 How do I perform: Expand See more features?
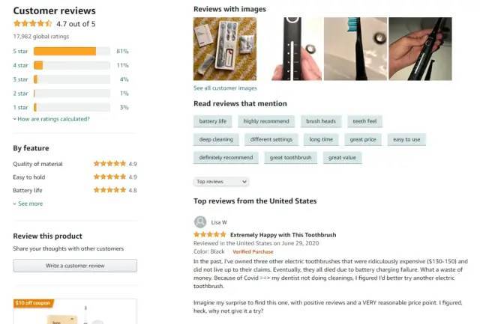click(x=28, y=204)
